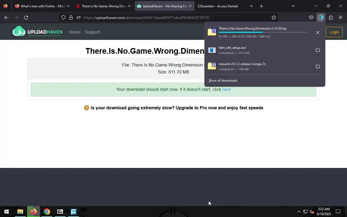Toggle the downloads panel button
Image resolution: width=347 pixels, height=217 pixels.
(x=321, y=17)
